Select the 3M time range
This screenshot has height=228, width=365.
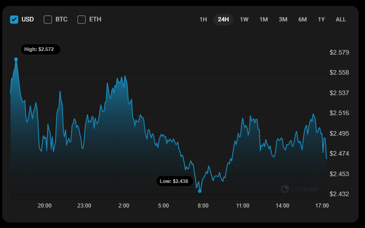point(283,19)
